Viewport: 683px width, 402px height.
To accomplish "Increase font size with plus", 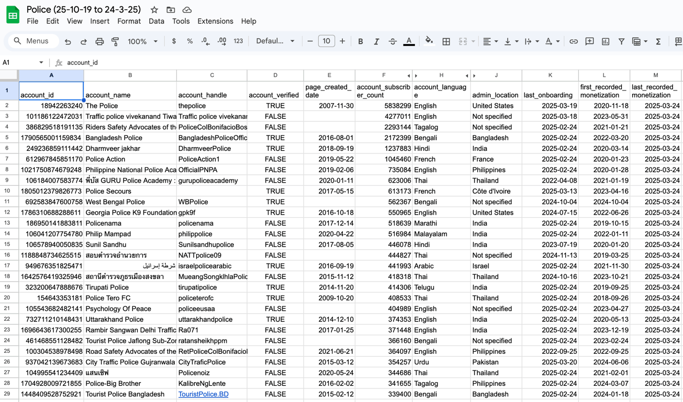I will pyautogui.click(x=342, y=41).
